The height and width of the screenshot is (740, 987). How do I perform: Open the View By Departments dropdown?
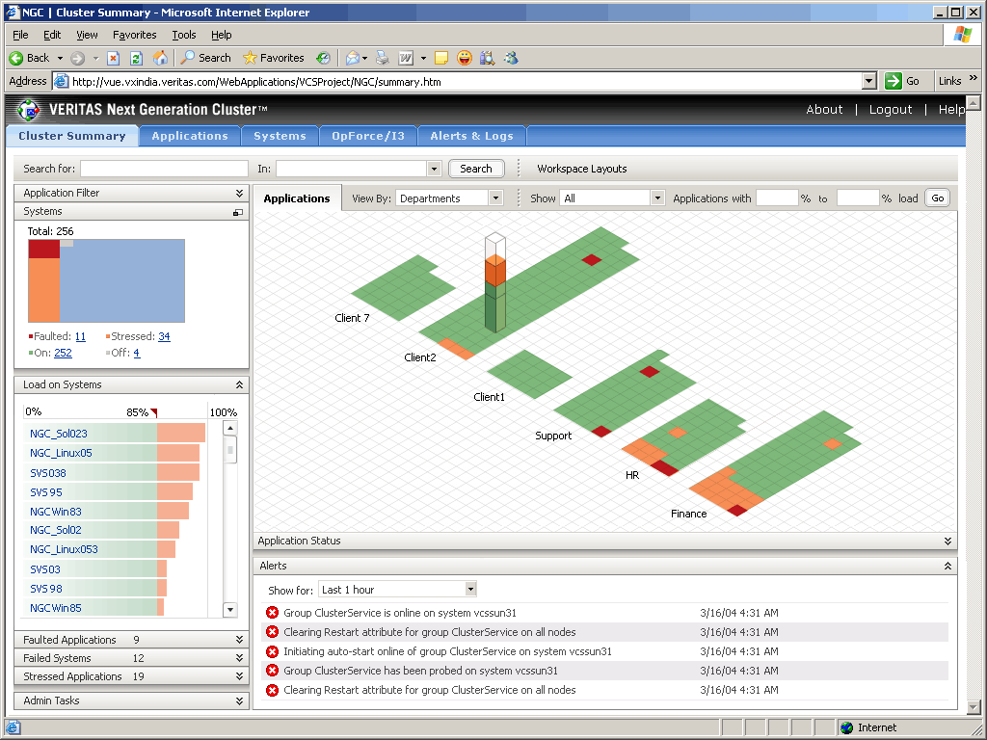(x=496, y=198)
